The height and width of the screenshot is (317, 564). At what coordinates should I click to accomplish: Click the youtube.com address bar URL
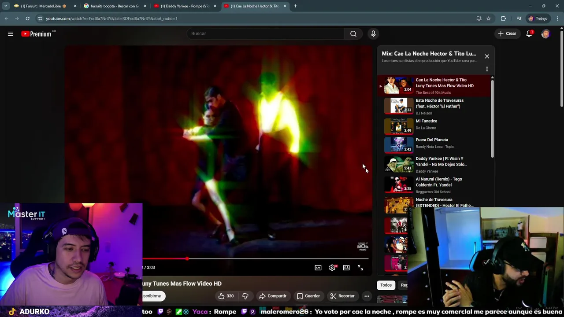[111, 18]
